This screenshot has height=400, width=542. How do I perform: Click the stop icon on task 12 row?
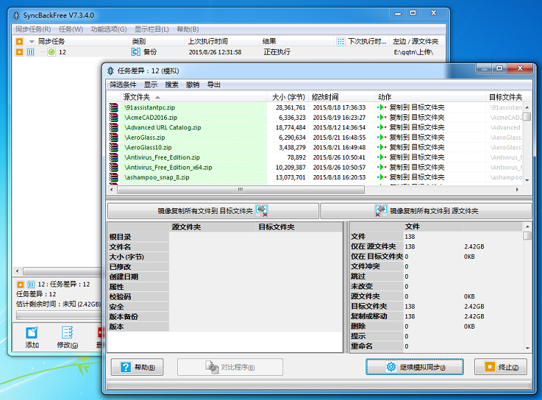[x=19, y=52]
